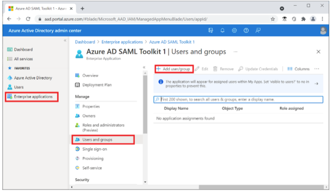Collapse the left navigation sidebar chevron
330x191 pixels.
(65, 40)
